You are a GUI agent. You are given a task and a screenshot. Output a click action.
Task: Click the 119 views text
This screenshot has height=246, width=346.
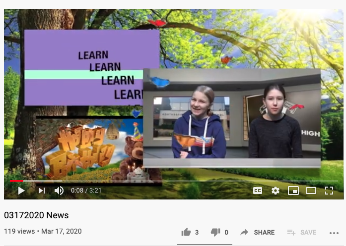pos(19,231)
